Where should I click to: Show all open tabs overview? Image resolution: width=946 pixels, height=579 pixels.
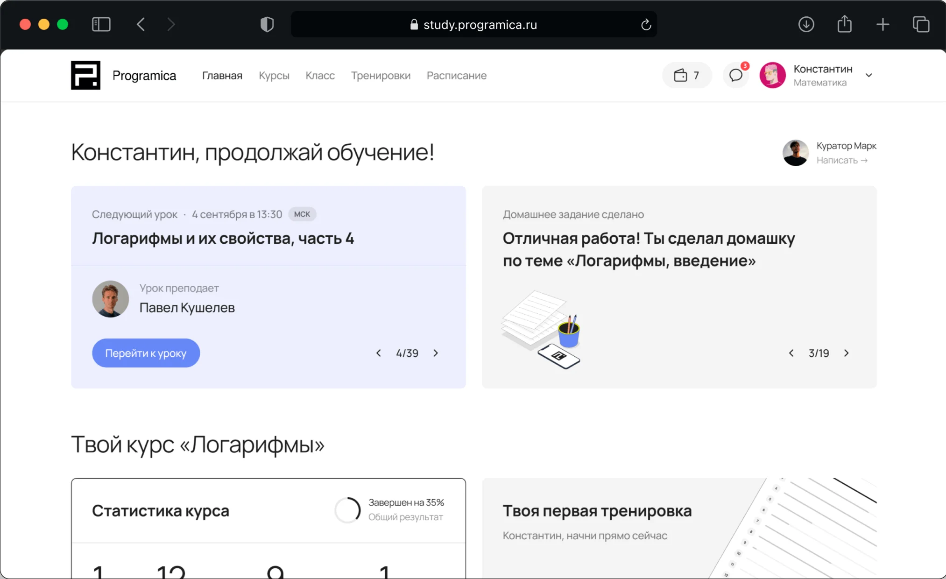click(920, 24)
